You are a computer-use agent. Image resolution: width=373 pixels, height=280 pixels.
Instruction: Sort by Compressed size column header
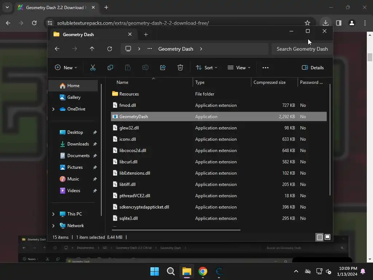click(x=274, y=82)
